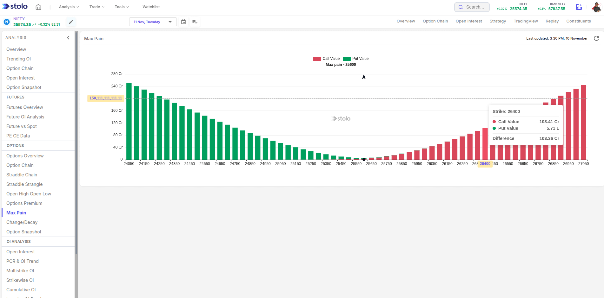The height and width of the screenshot is (298, 604).
Task: Switch to the TradingView tab
Action: click(526, 21)
